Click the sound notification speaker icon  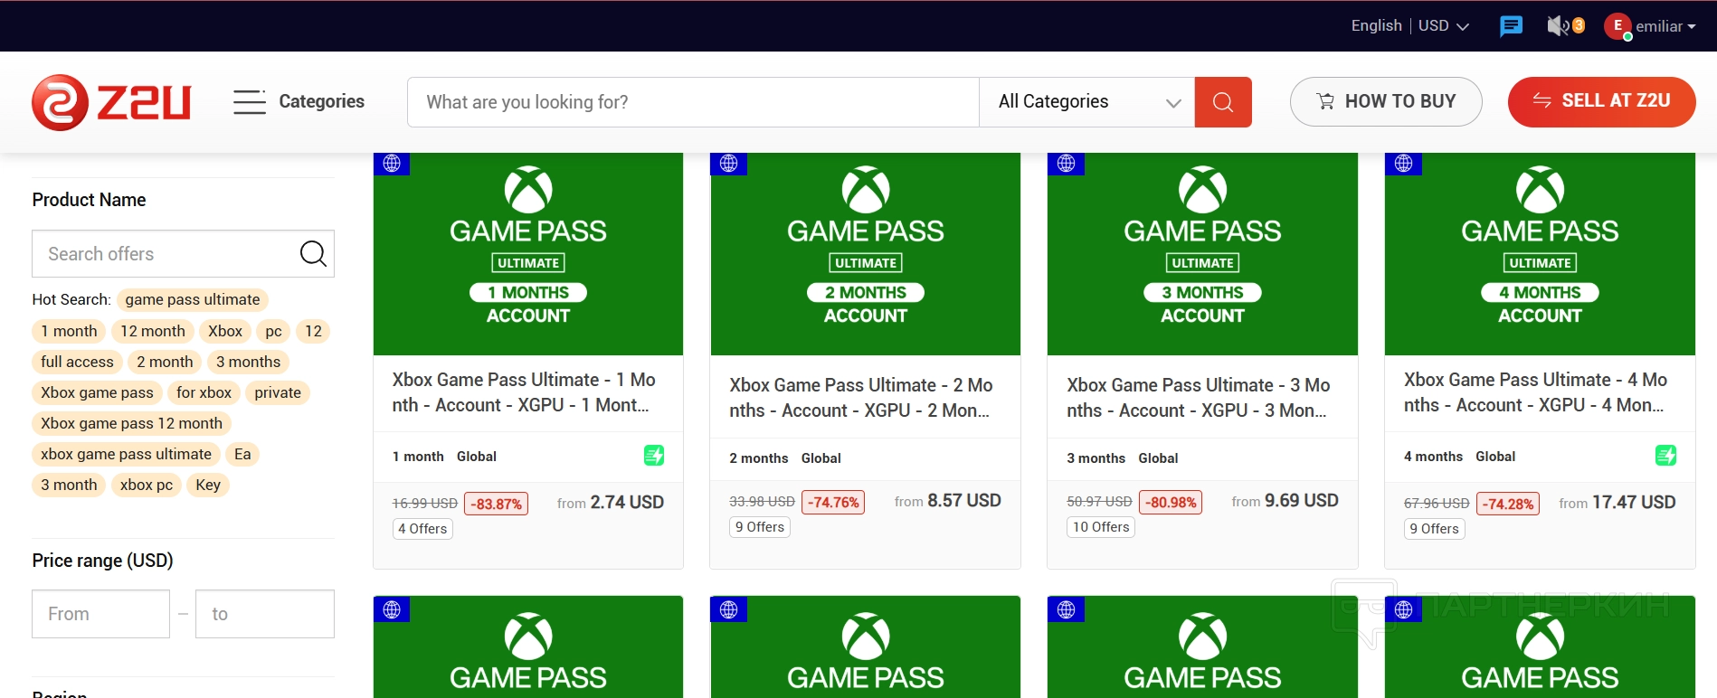(x=1558, y=26)
